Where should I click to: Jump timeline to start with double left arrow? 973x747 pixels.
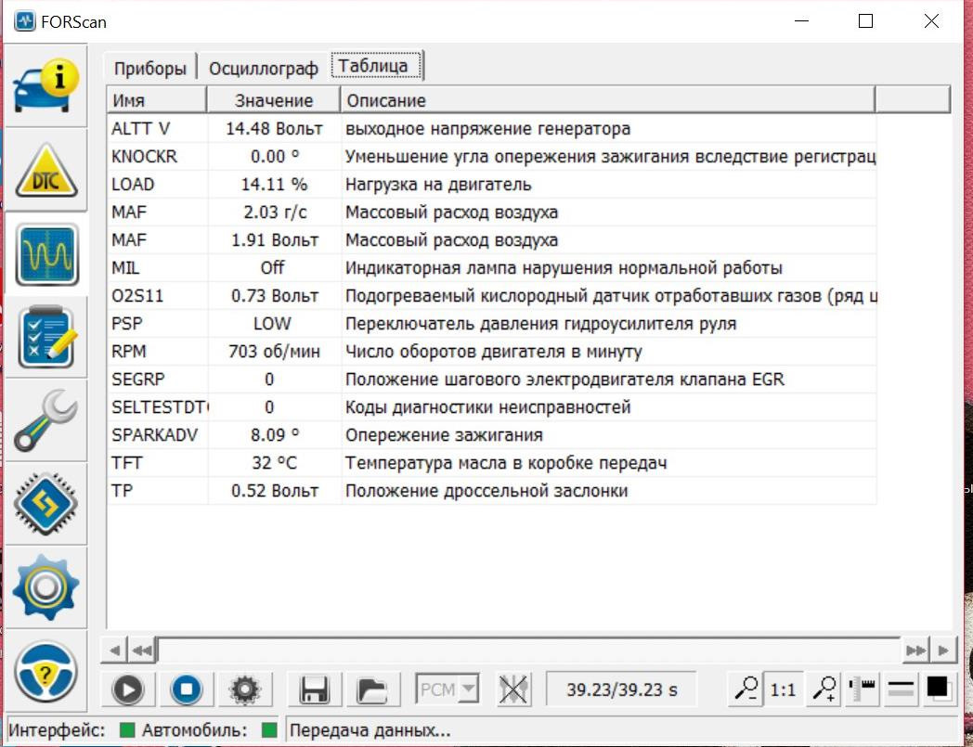pyautogui.click(x=142, y=650)
